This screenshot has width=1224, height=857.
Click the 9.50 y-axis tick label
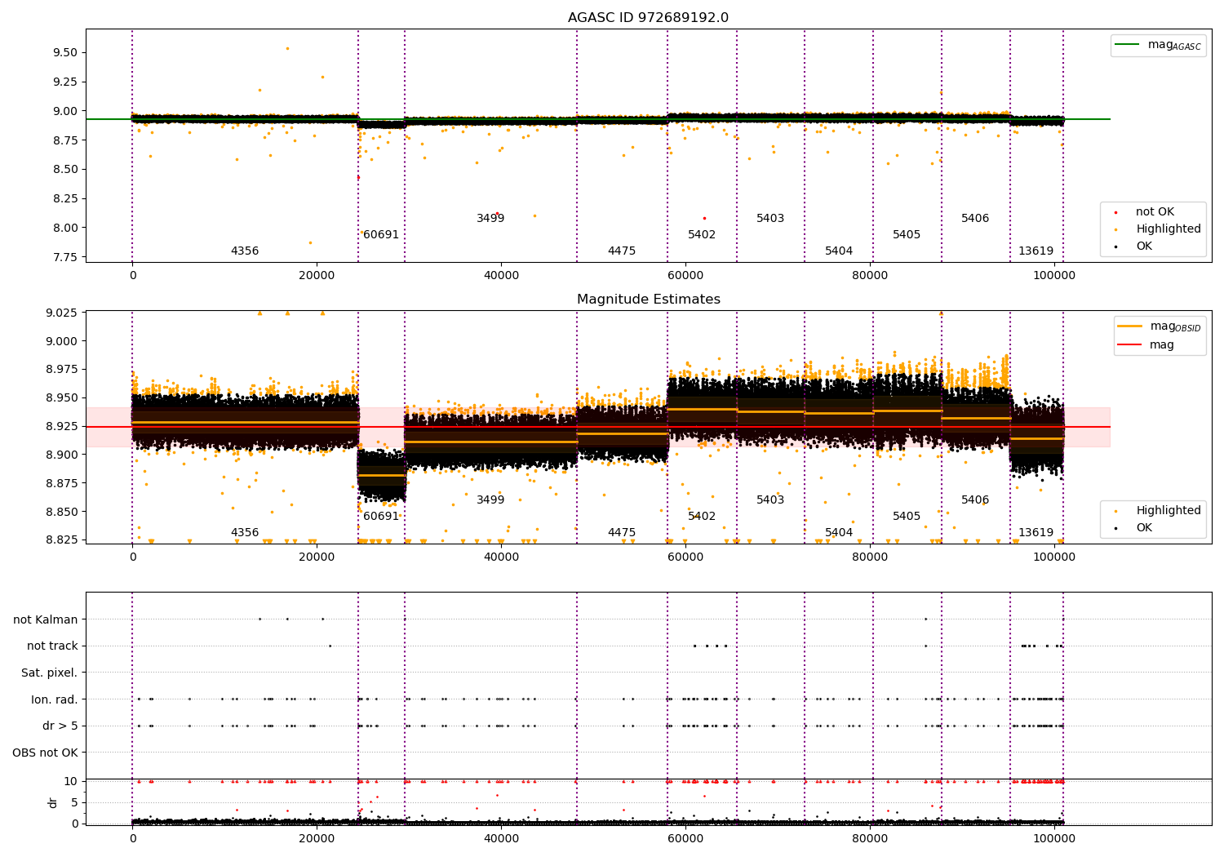pyautogui.click(x=64, y=52)
